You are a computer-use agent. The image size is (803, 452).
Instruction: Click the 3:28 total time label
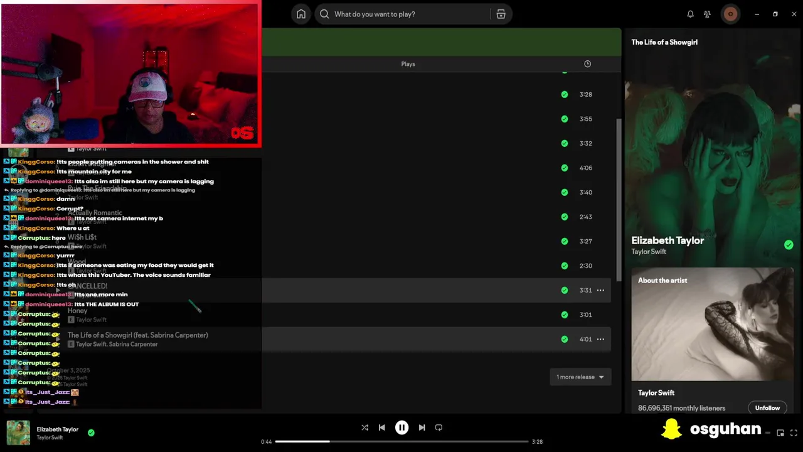point(537,441)
